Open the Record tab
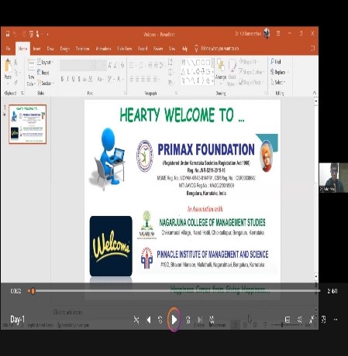Image resolution: width=348 pixels, height=356 pixels. [x=143, y=49]
